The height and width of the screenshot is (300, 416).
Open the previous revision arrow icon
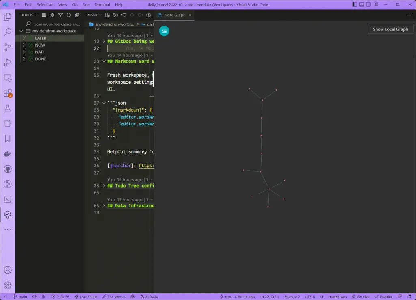(123, 15)
